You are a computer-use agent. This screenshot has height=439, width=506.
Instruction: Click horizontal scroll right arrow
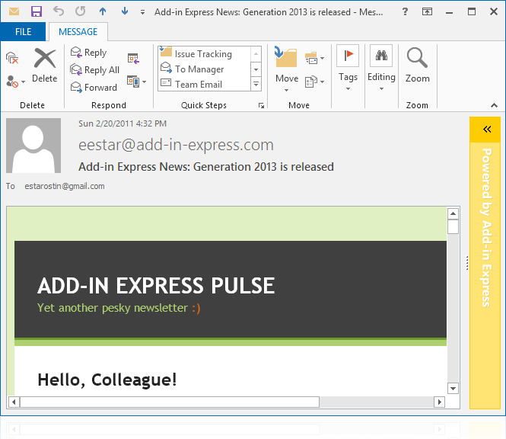coord(439,402)
